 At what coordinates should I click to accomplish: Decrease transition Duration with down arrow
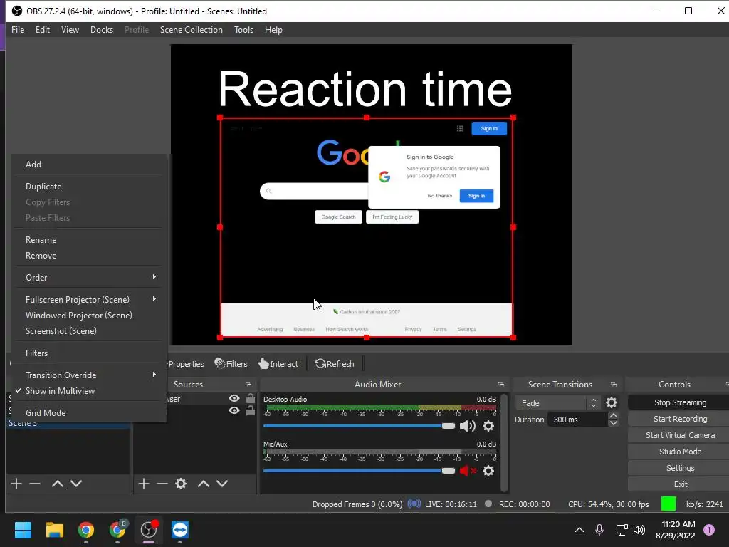(613, 423)
